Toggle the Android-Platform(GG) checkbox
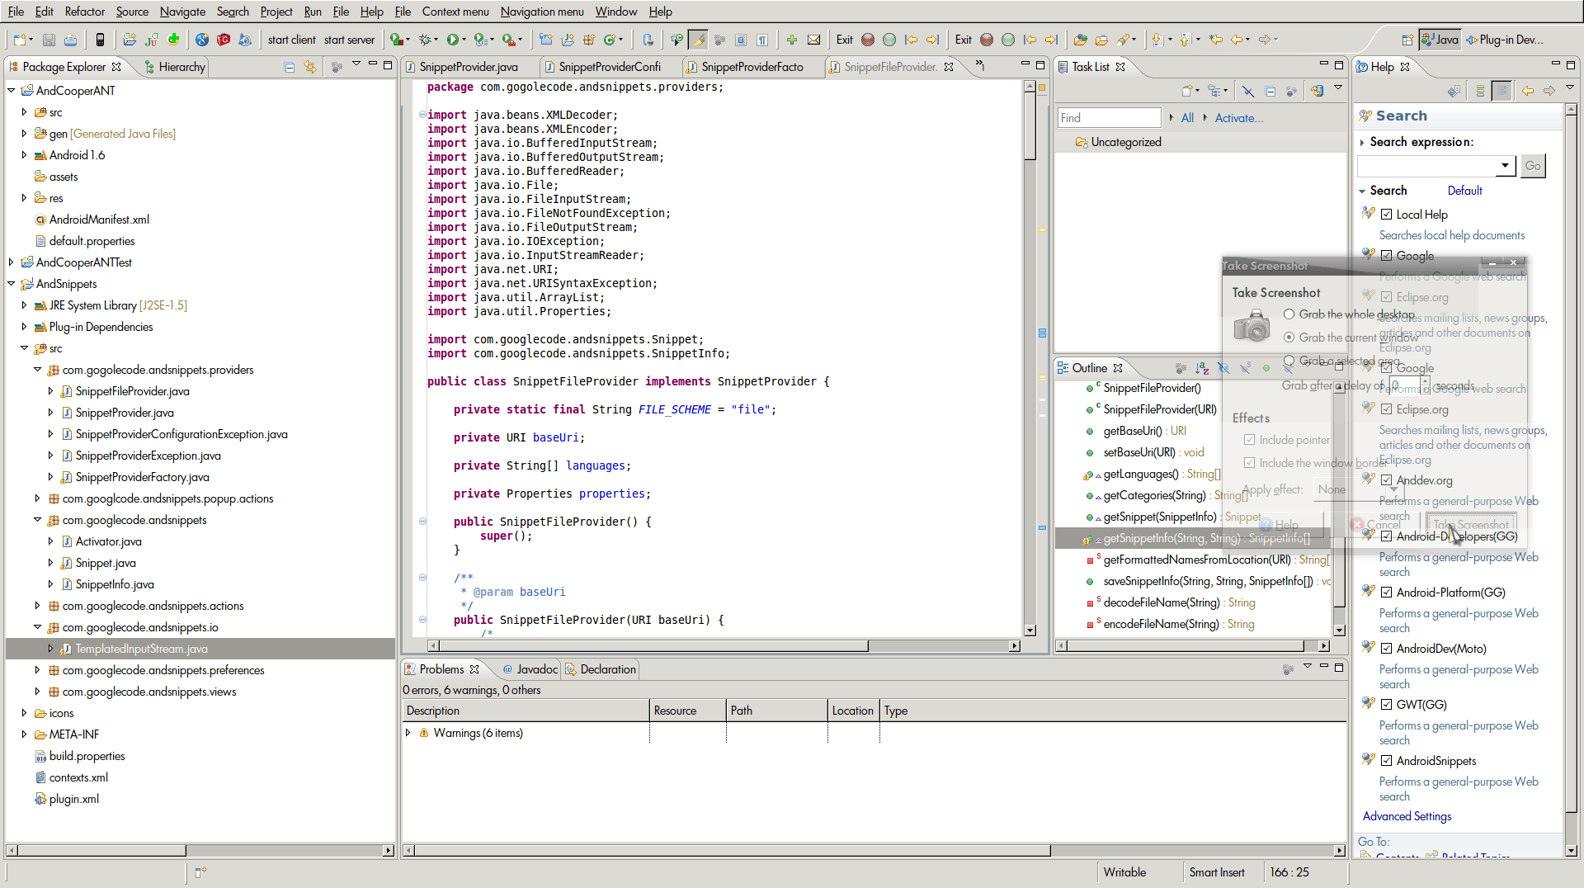The width and height of the screenshot is (1584, 888). pyautogui.click(x=1387, y=593)
